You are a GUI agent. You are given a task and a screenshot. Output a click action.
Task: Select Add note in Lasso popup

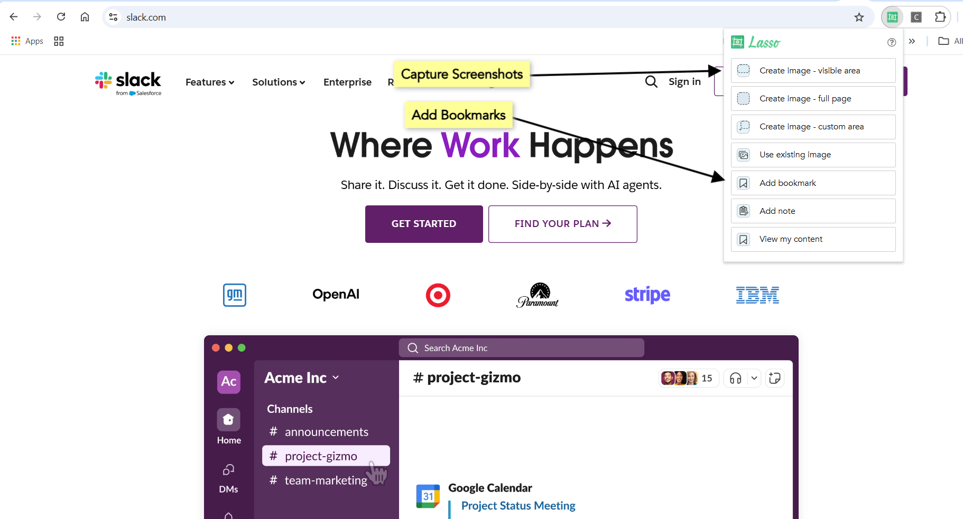click(813, 211)
